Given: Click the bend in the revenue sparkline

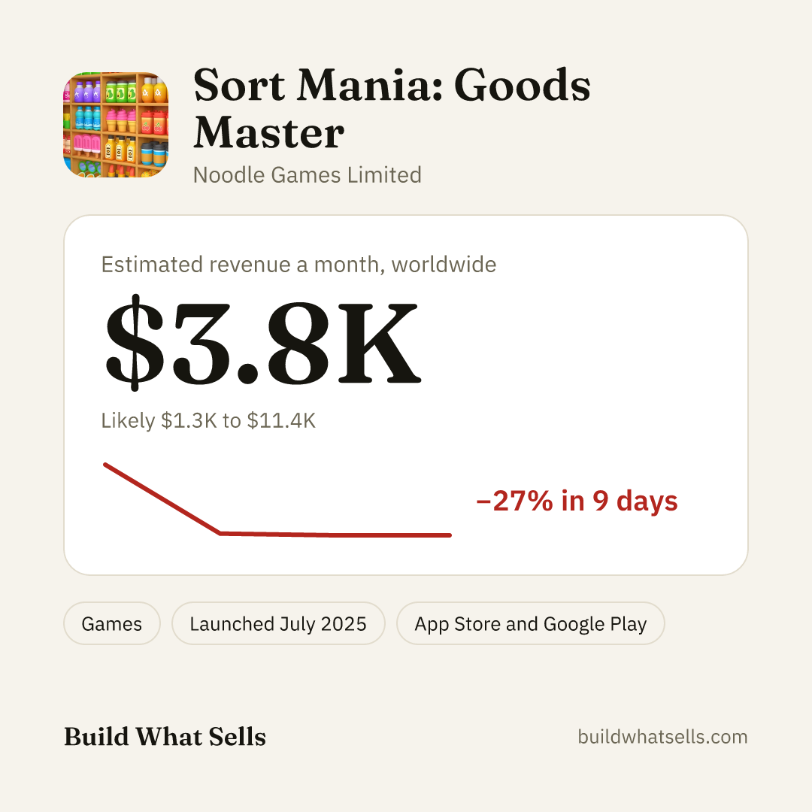Looking at the screenshot, I should tap(220, 533).
